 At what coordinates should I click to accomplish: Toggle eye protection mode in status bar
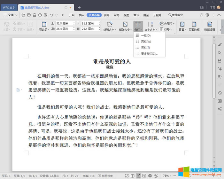coord(155,176)
